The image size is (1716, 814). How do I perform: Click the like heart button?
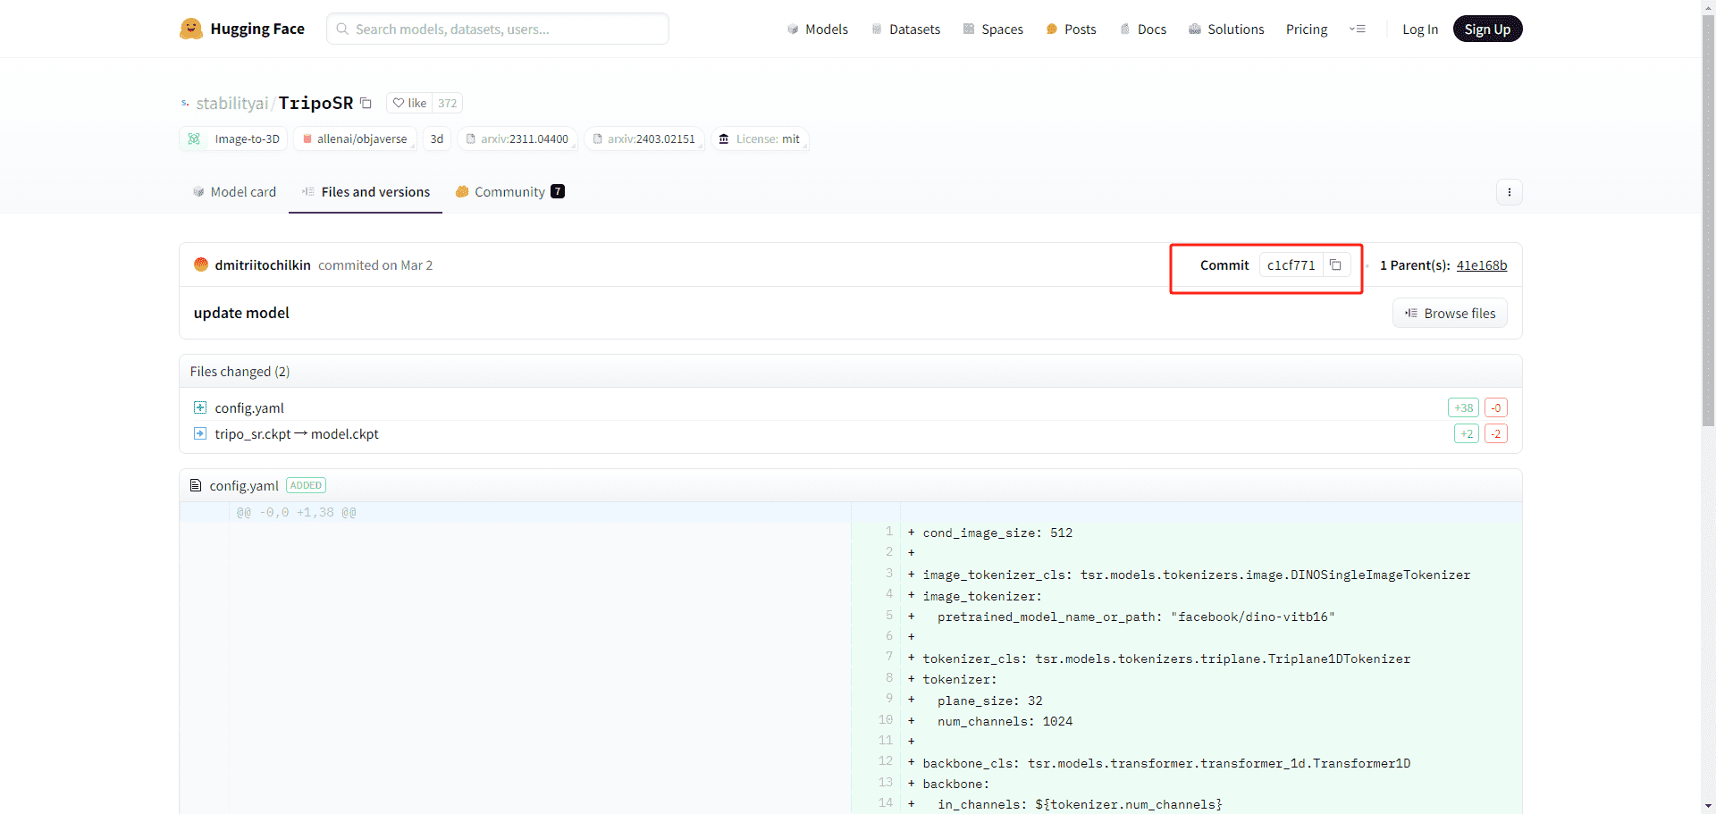pos(410,103)
